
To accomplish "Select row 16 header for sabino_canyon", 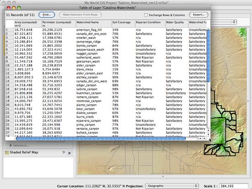I will tap(10, 89).
